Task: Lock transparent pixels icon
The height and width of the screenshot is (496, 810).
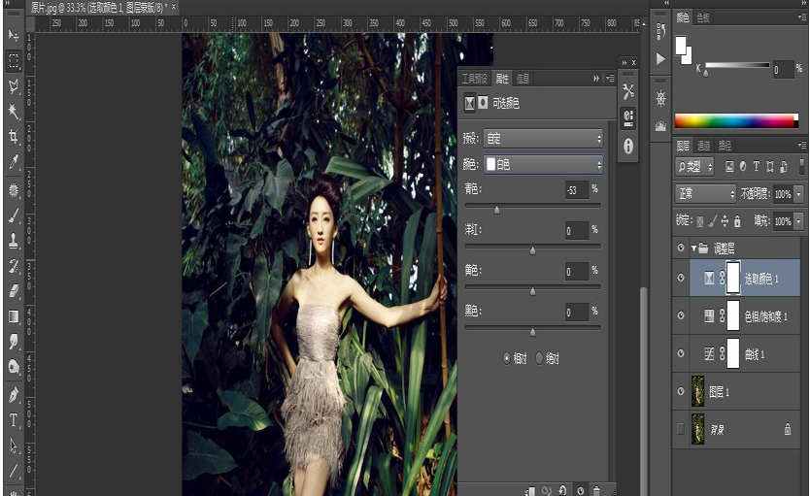Action: [700, 221]
